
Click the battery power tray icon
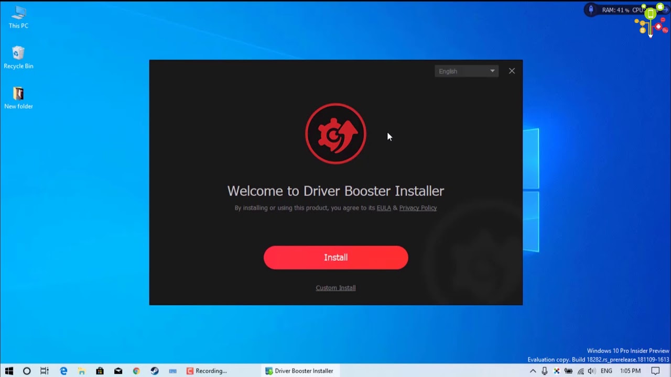pyautogui.click(x=568, y=371)
